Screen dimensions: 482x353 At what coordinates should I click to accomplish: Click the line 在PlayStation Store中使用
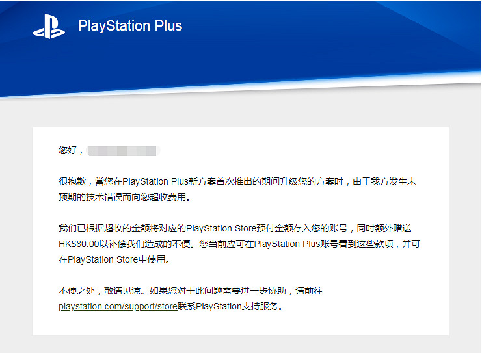pos(114,259)
